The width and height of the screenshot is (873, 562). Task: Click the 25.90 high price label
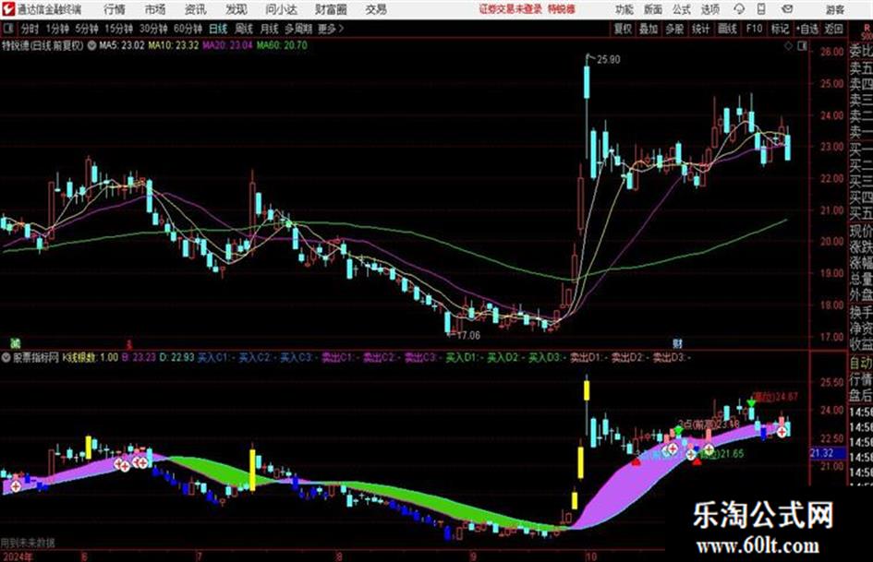tap(609, 60)
